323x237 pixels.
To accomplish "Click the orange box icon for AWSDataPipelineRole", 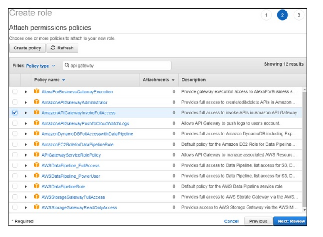I will (36, 186).
